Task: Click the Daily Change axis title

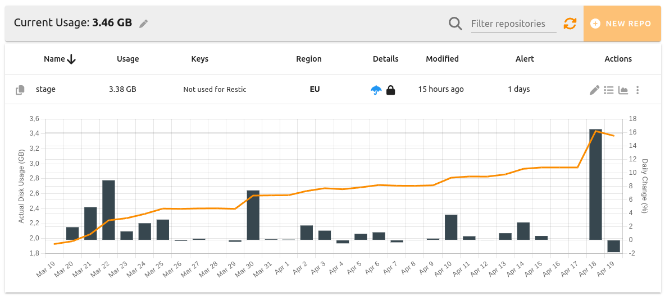Action: tap(645, 185)
